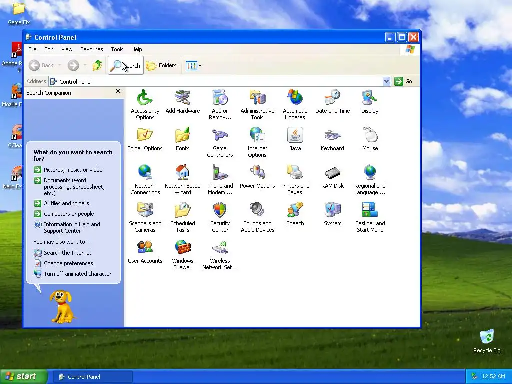Open Power Options icon

coord(257,176)
